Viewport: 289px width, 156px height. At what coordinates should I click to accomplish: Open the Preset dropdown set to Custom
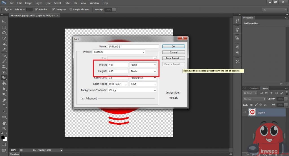[x=119, y=52]
